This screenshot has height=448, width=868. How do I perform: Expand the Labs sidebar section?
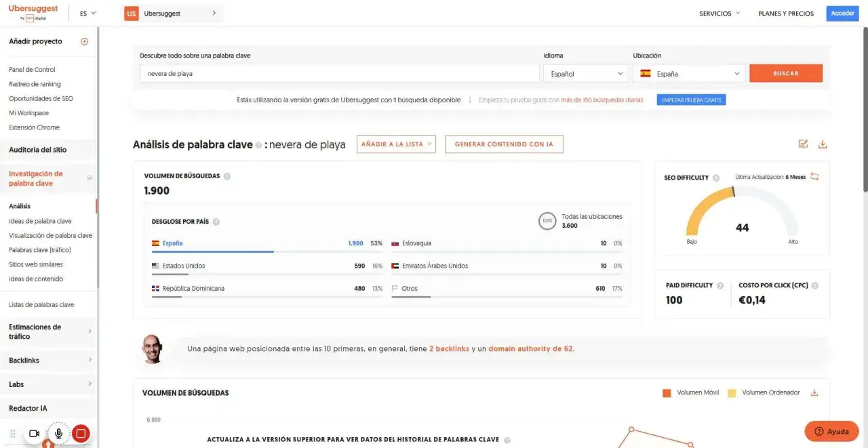tap(90, 384)
